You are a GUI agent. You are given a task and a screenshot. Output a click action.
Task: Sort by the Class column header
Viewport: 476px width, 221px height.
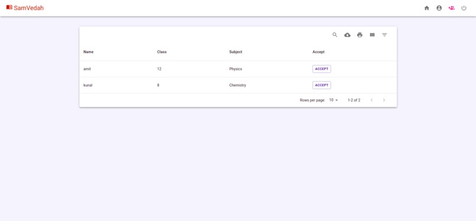pos(162,52)
